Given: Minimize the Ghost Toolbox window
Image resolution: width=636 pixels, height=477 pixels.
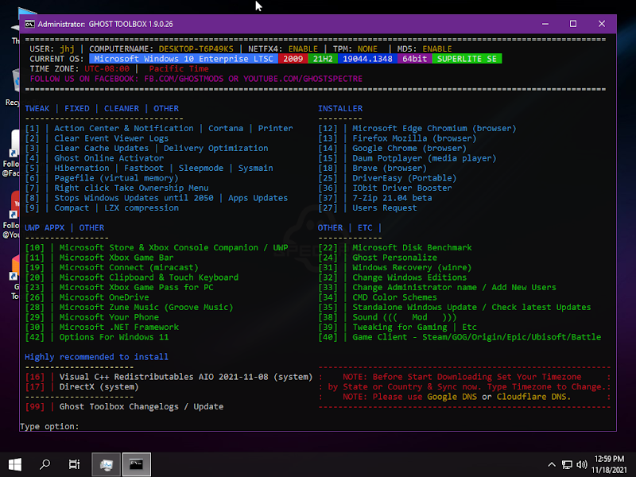Looking at the screenshot, I should (545, 24).
